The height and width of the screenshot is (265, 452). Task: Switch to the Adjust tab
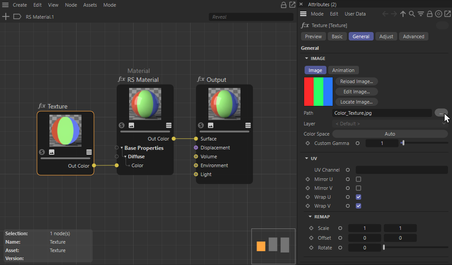[386, 36]
